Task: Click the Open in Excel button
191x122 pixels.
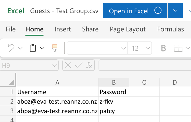Action: tap(129, 11)
